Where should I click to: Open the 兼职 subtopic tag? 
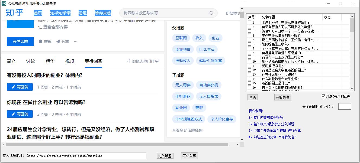click(199, 108)
